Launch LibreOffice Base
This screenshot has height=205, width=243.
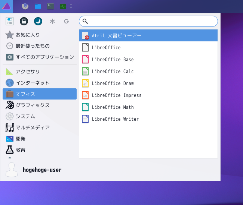[x=148, y=59]
